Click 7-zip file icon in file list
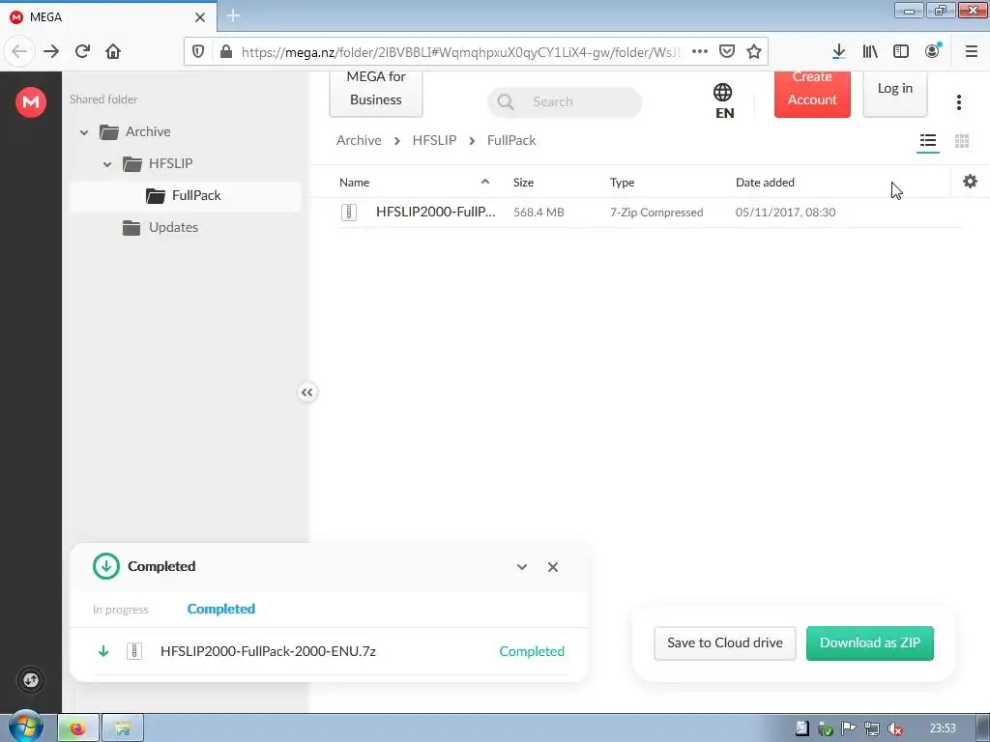Viewport: 990px width, 742px height. click(x=349, y=212)
